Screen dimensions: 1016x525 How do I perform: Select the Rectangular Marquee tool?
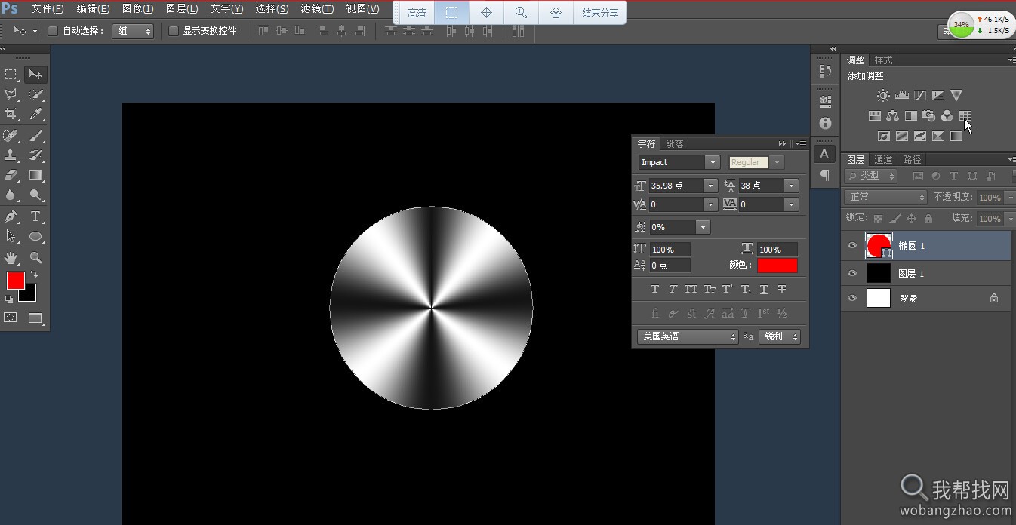point(11,75)
